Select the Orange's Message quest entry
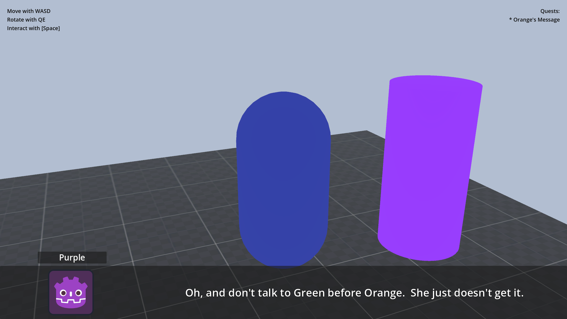 [x=534, y=20]
